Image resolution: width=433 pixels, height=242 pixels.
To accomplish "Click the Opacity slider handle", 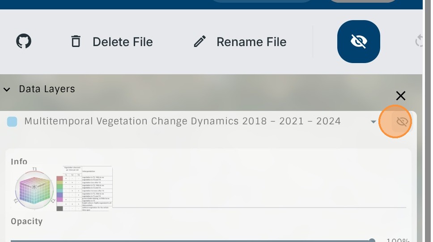I will (x=372, y=241).
